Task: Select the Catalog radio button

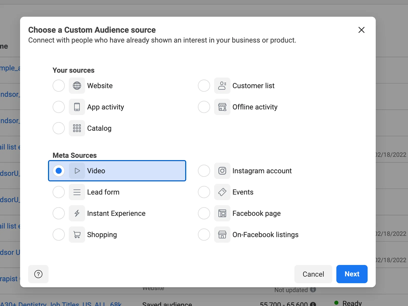Action: pos(59,128)
